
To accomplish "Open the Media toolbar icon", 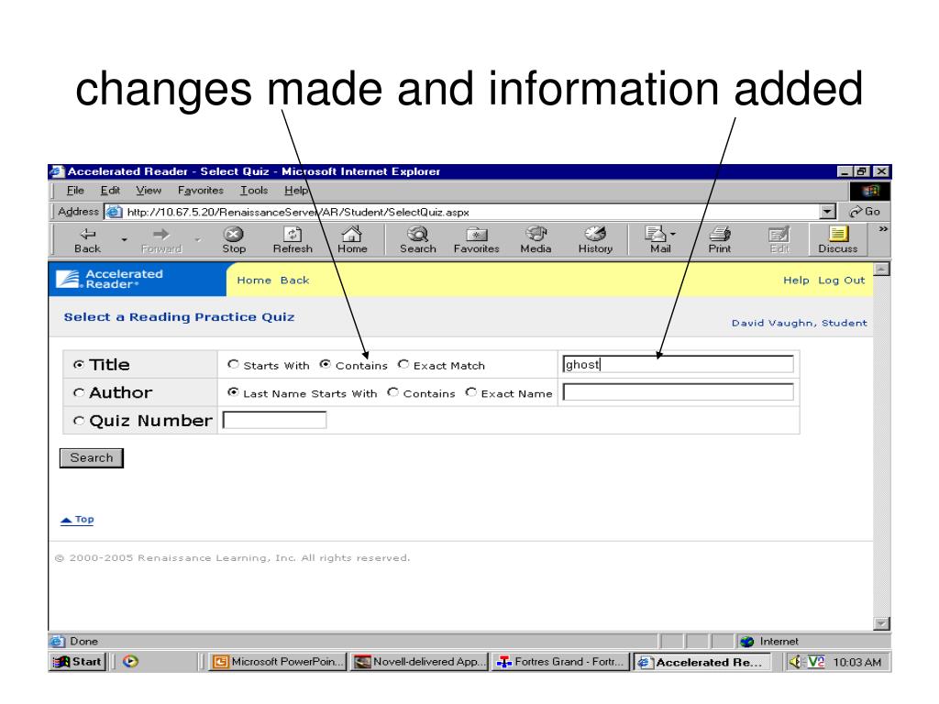I will point(536,234).
